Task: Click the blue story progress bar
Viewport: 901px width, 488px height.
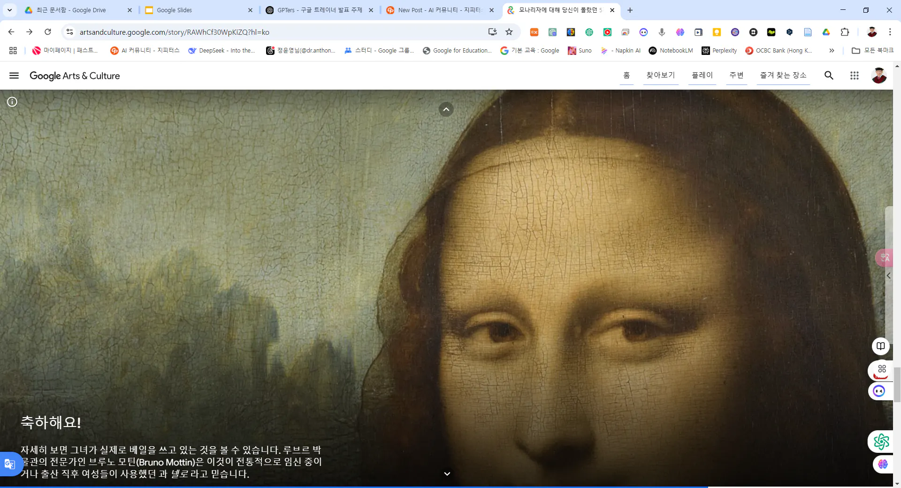Action: click(354, 487)
